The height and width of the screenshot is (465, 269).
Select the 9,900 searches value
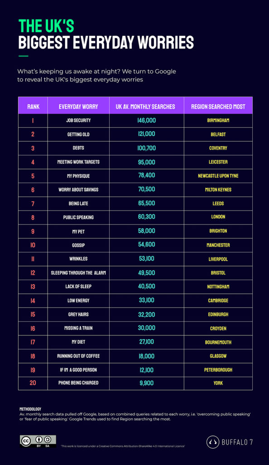147,383
